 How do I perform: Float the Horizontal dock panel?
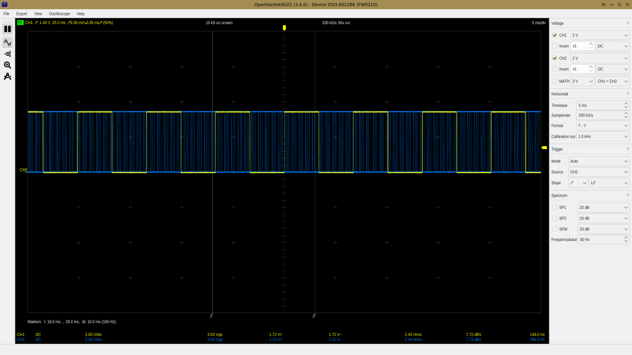tap(628, 94)
